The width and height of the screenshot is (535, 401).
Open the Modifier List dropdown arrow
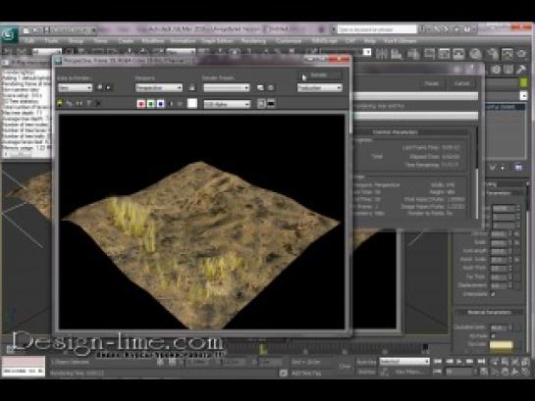tap(524, 96)
